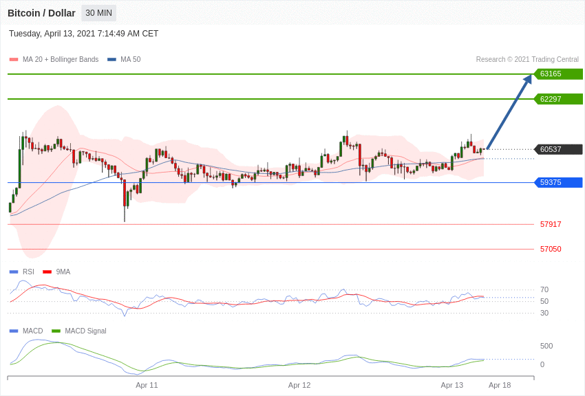The height and width of the screenshot is (396, 585).
Task: Click the Bitcoin / Dollar chart title
Action: (x=41, y=13)
